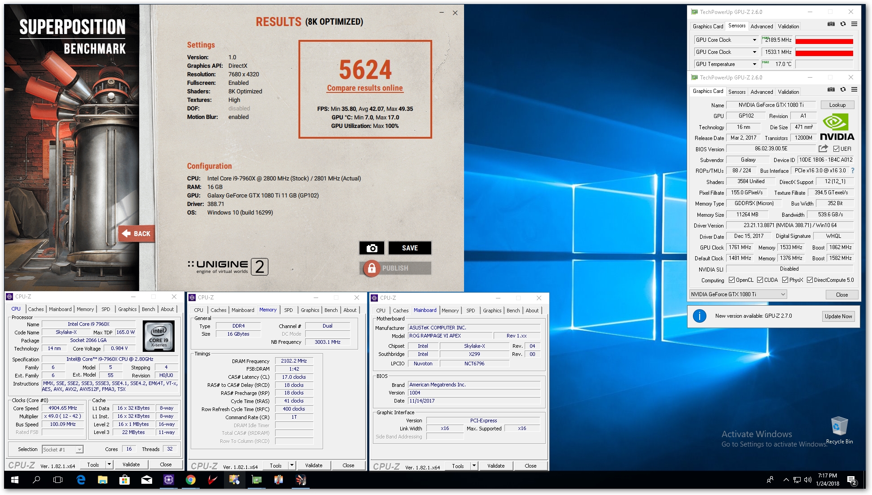Click the taskbar search magnifier

36,480
